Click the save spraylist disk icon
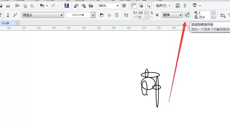The width and height of the screenshot is (230, 122). pos(109,15)
